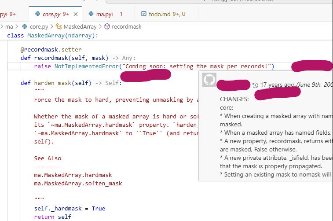Image resolution: width=333 pixels, height=221 pixels.
Task: Open the todo.md tab
Action: pyautogui.click(x=166, y=14)
